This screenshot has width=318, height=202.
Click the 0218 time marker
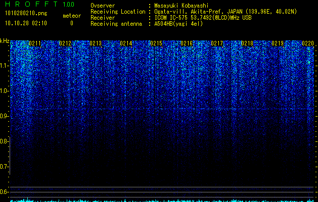click(x=247, y=43)
